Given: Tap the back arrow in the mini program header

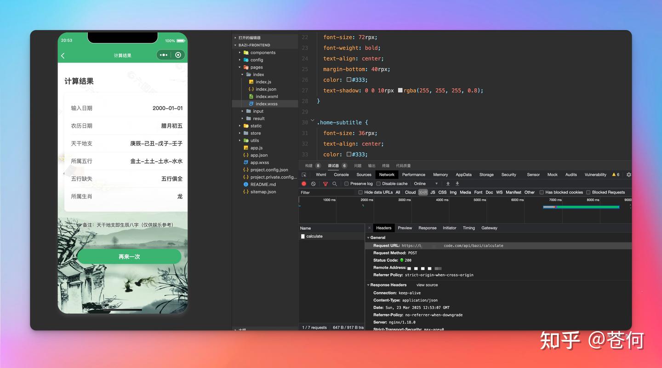Looking at the screenshot, I should 63,56.
